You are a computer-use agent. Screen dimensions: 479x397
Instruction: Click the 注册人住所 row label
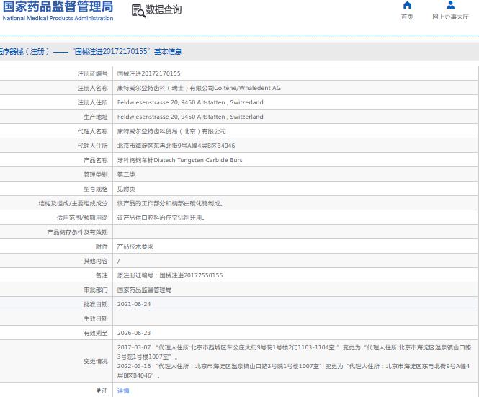92,102
